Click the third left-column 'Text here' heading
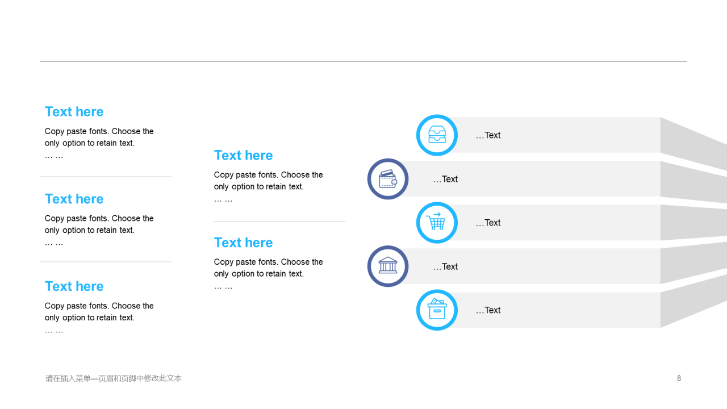This screenshot has height=409, width=727. (74, 286)
